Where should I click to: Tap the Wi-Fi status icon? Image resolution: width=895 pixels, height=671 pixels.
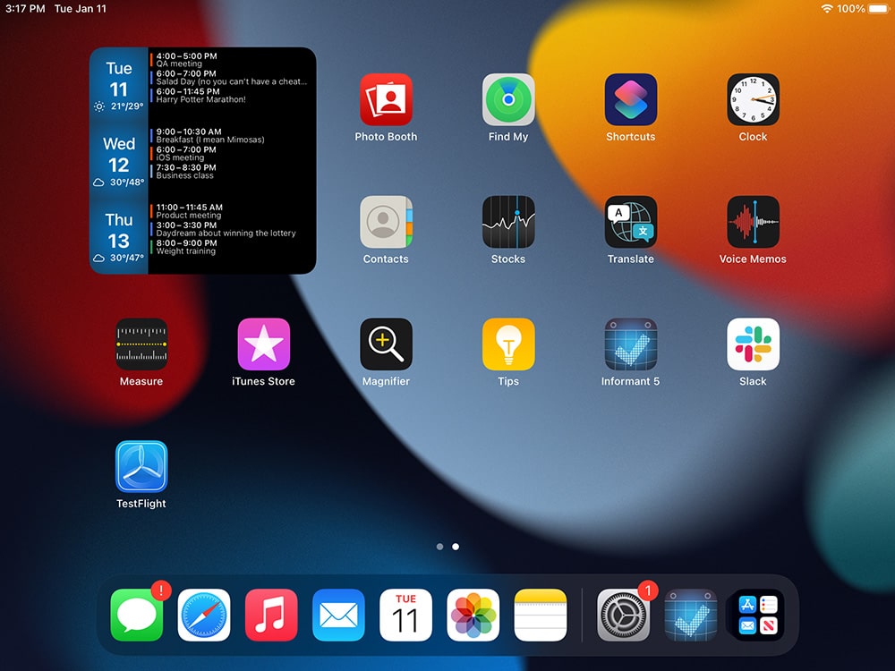click(826, 9)
